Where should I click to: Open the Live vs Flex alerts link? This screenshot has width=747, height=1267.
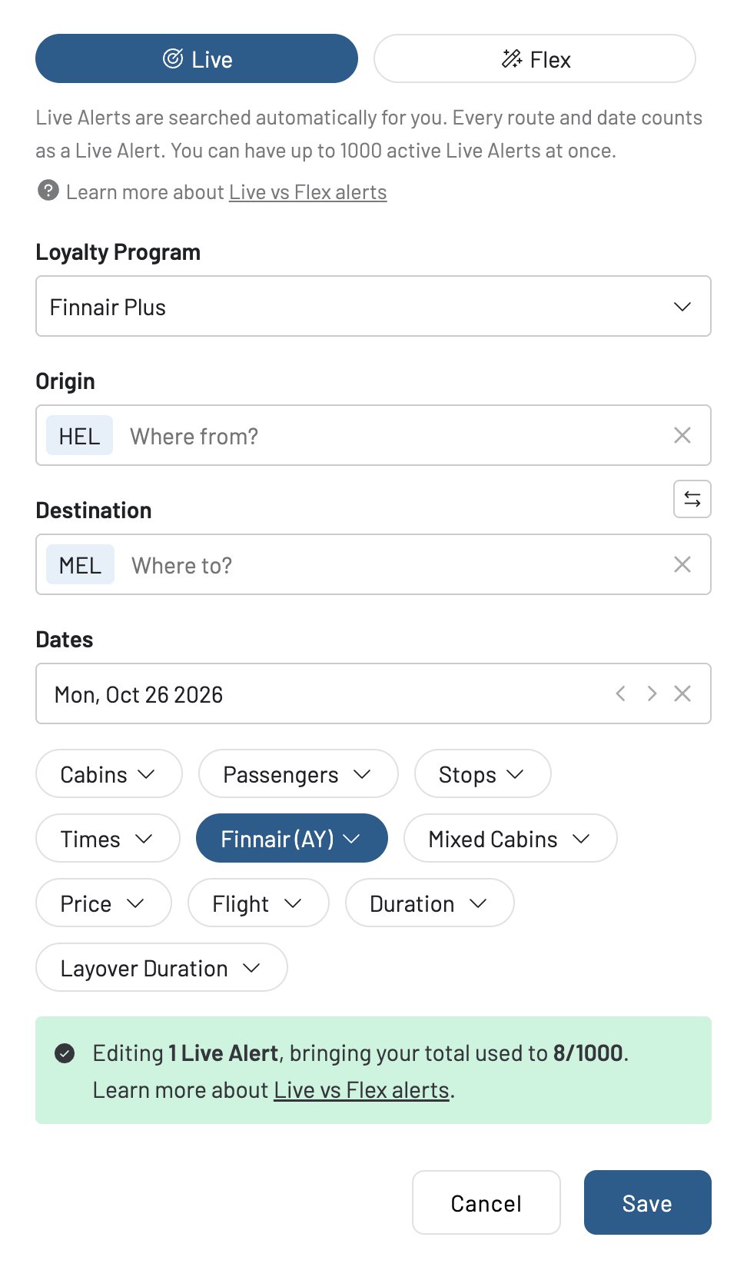tap(307, 191)
